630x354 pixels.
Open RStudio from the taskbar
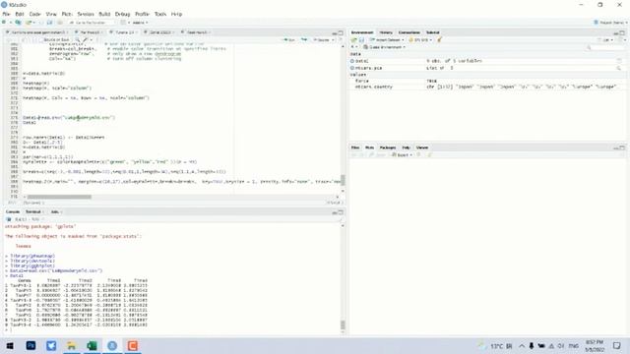click(112, 345)
